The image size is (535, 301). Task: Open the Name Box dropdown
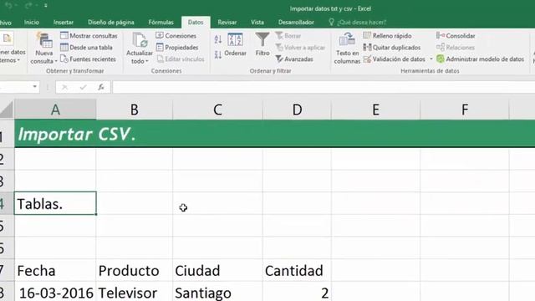[34, 87]
